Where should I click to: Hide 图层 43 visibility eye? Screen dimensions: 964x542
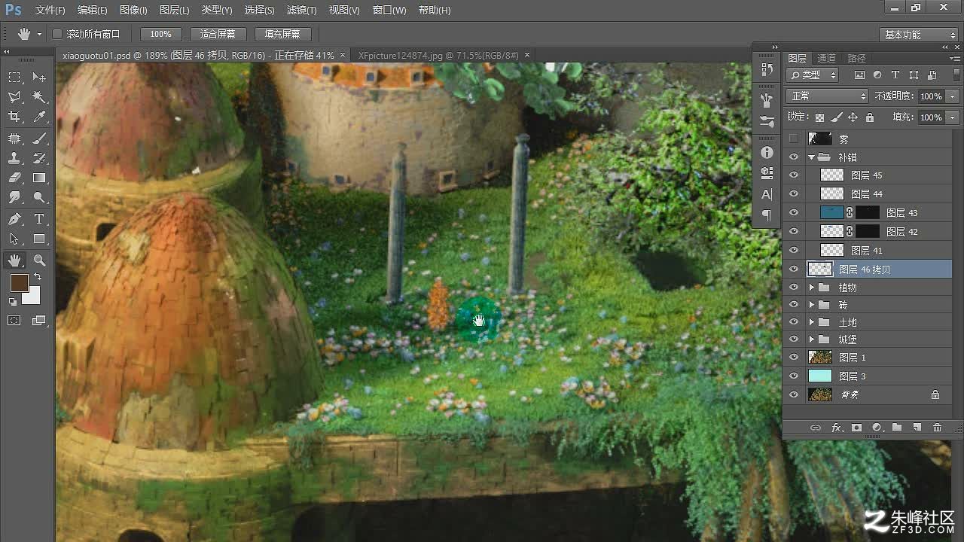(x=794, y=213)
